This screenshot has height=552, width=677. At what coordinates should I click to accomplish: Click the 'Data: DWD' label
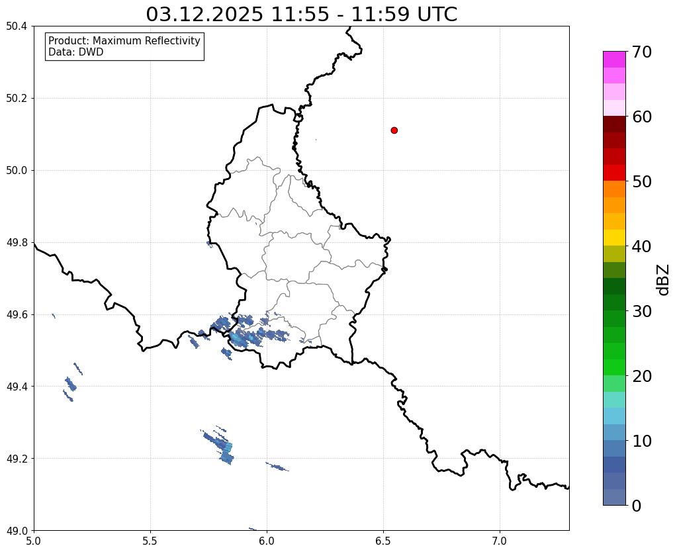76,52
